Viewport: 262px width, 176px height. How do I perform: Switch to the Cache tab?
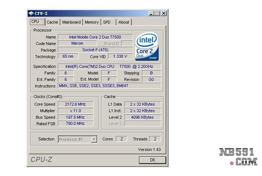coord(52,22)
